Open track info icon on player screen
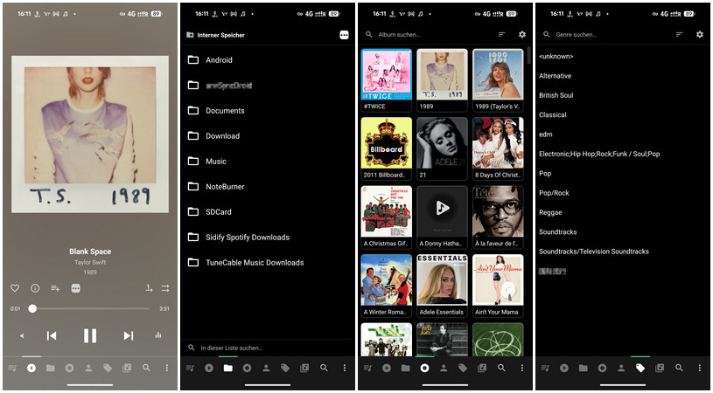The image size is (713, 393). [35, 288]
